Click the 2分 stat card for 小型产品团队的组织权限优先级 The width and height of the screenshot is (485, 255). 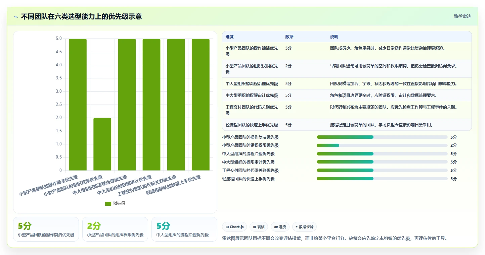[x=115, y=229]
